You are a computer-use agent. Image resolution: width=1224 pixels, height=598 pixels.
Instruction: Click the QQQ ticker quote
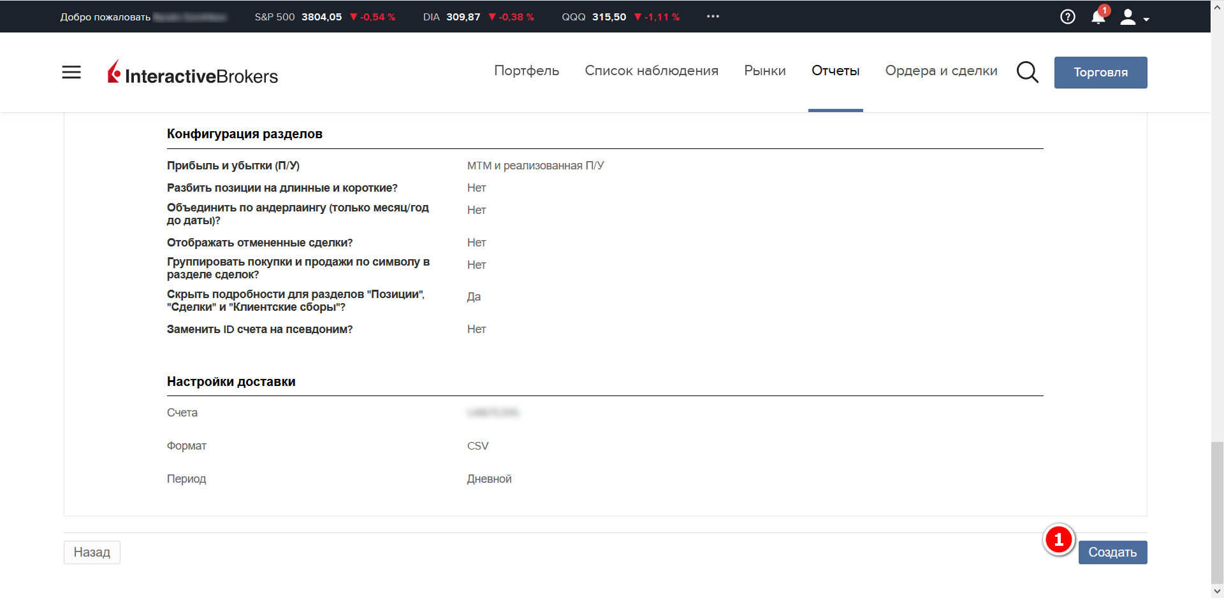pyautogui.click(x=620, y=17)
